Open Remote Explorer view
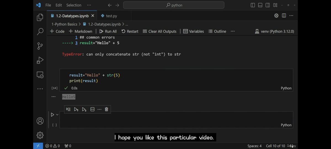Screen dimensions: 331x149 coord(40,74)
